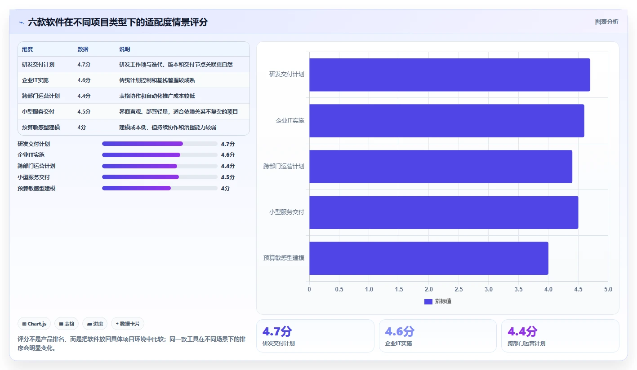Click the description starting 界面直观、部署轻量
This screenshot has width=637, height=370.
tap(178, 112)
